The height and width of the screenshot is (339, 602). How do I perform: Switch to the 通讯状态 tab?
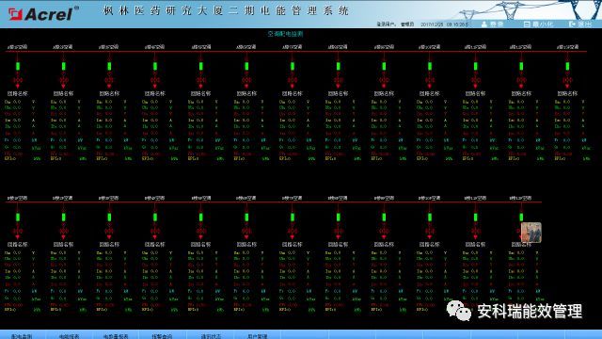211,336
